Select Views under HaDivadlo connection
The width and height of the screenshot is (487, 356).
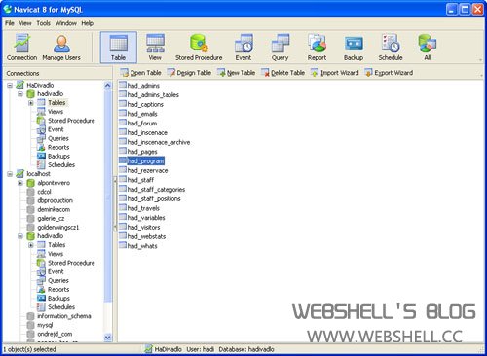(56, 112)
